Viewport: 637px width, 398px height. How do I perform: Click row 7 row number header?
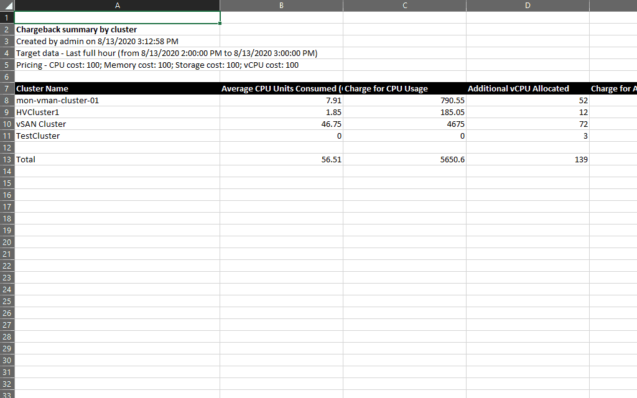pos(7,88)
